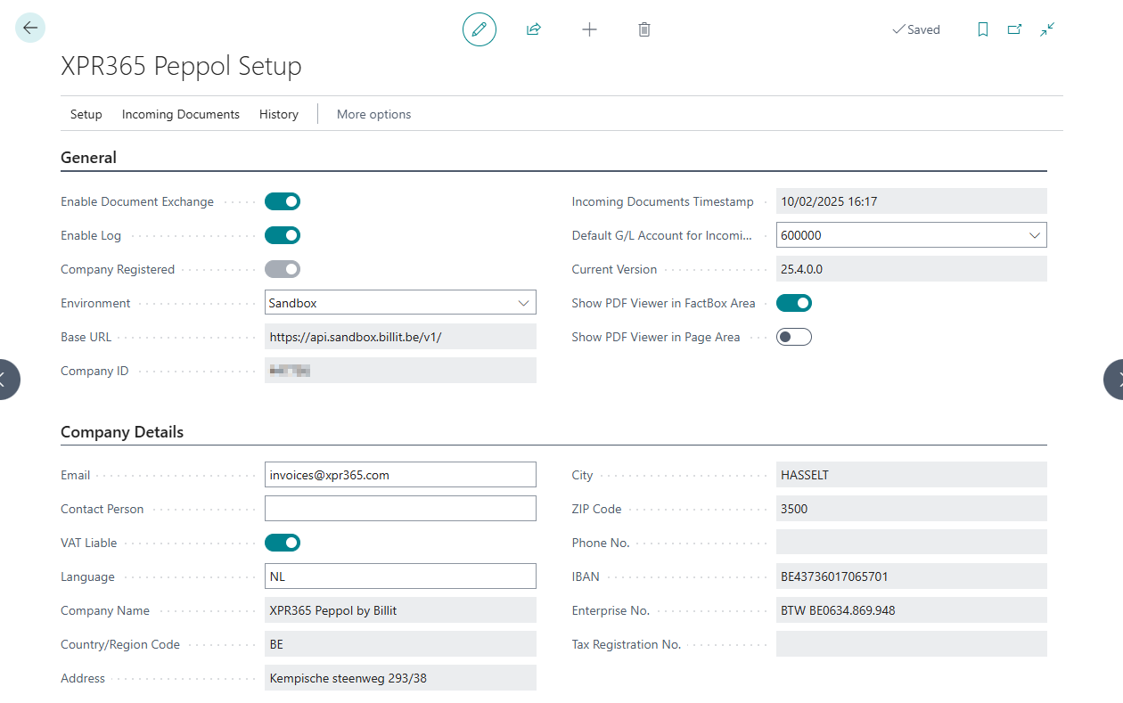This screenshot has height=703, width=1123.
Task: Click Current Version value 25.4.0.0
Action: (x=911, y=269)
